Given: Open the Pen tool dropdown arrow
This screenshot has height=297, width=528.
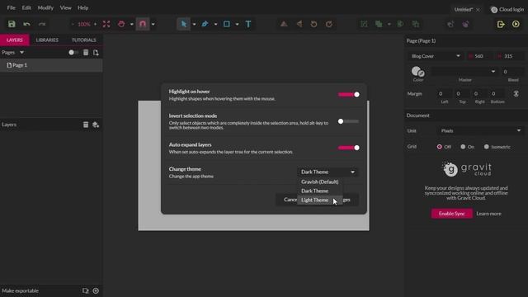Looking at the screenshot, I should [x=216, y=24].
